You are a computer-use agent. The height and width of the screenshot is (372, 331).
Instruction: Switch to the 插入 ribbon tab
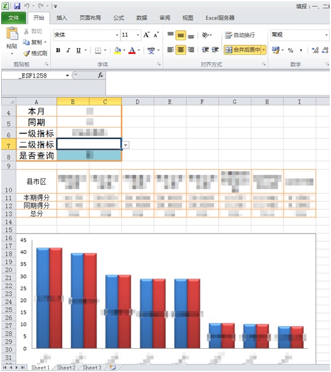62,18
